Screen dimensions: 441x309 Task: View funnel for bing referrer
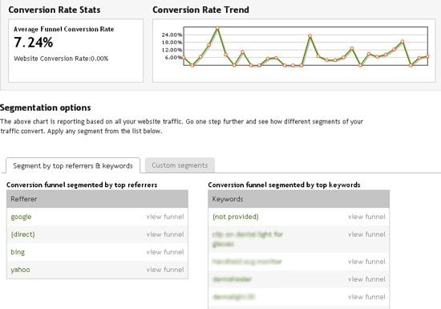tap(165, 252)
